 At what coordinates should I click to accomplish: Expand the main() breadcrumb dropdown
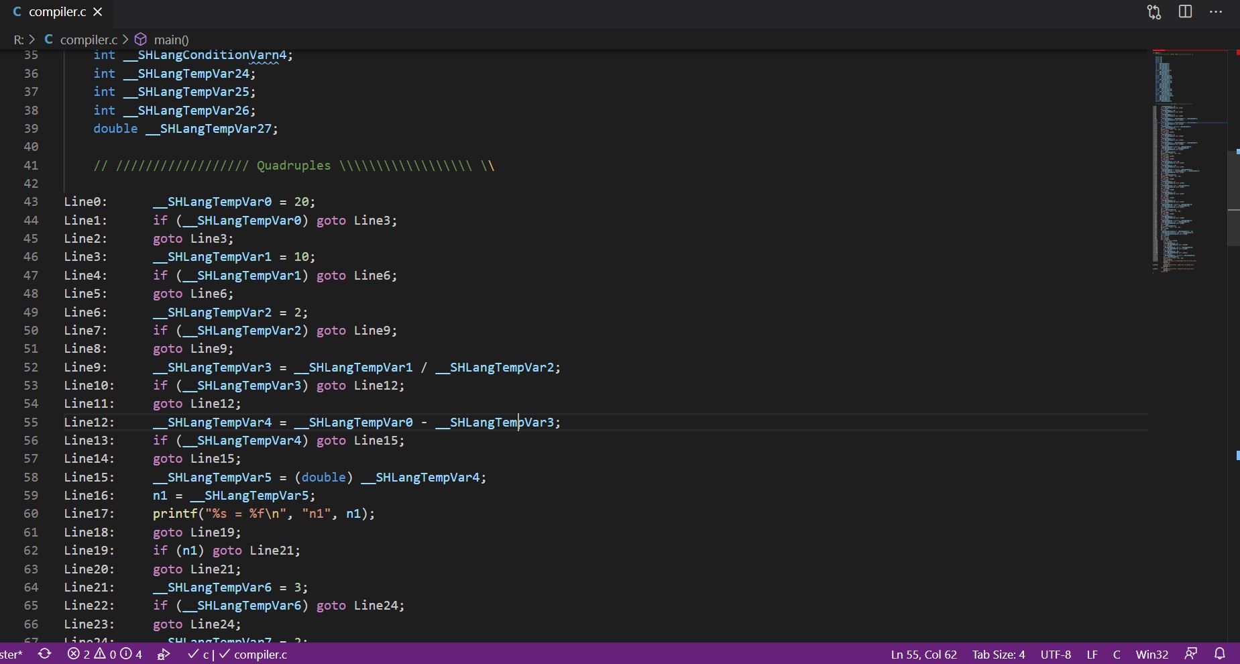171,39
